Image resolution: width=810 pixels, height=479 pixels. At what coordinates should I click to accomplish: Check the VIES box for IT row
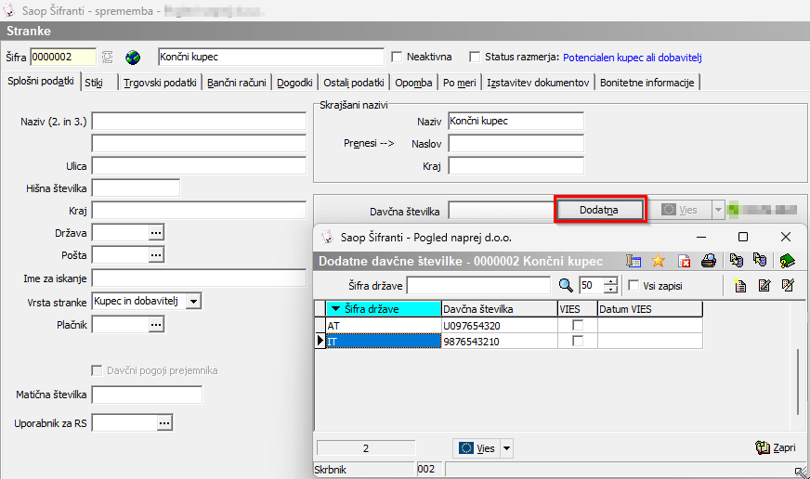pyautogui.click(x=578, y=342)
